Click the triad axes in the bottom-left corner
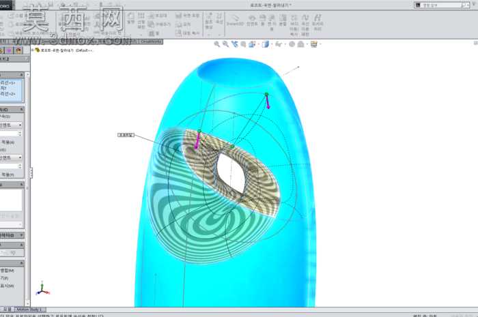478x317 pixels. (42, 288)
